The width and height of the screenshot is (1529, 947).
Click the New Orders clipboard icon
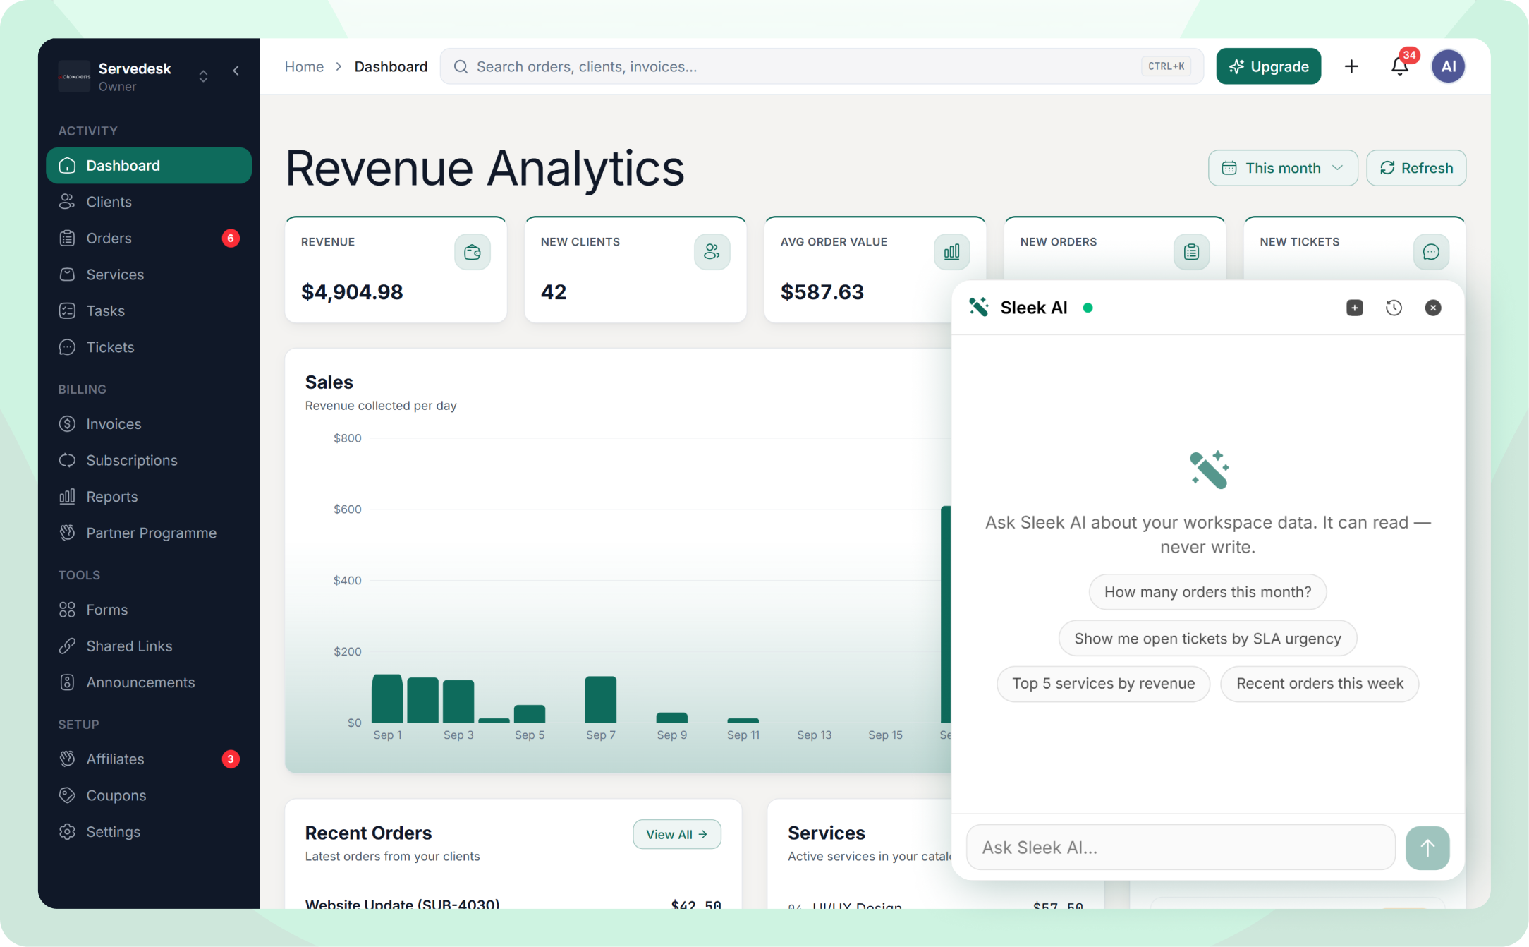[x=1191, y=252]
